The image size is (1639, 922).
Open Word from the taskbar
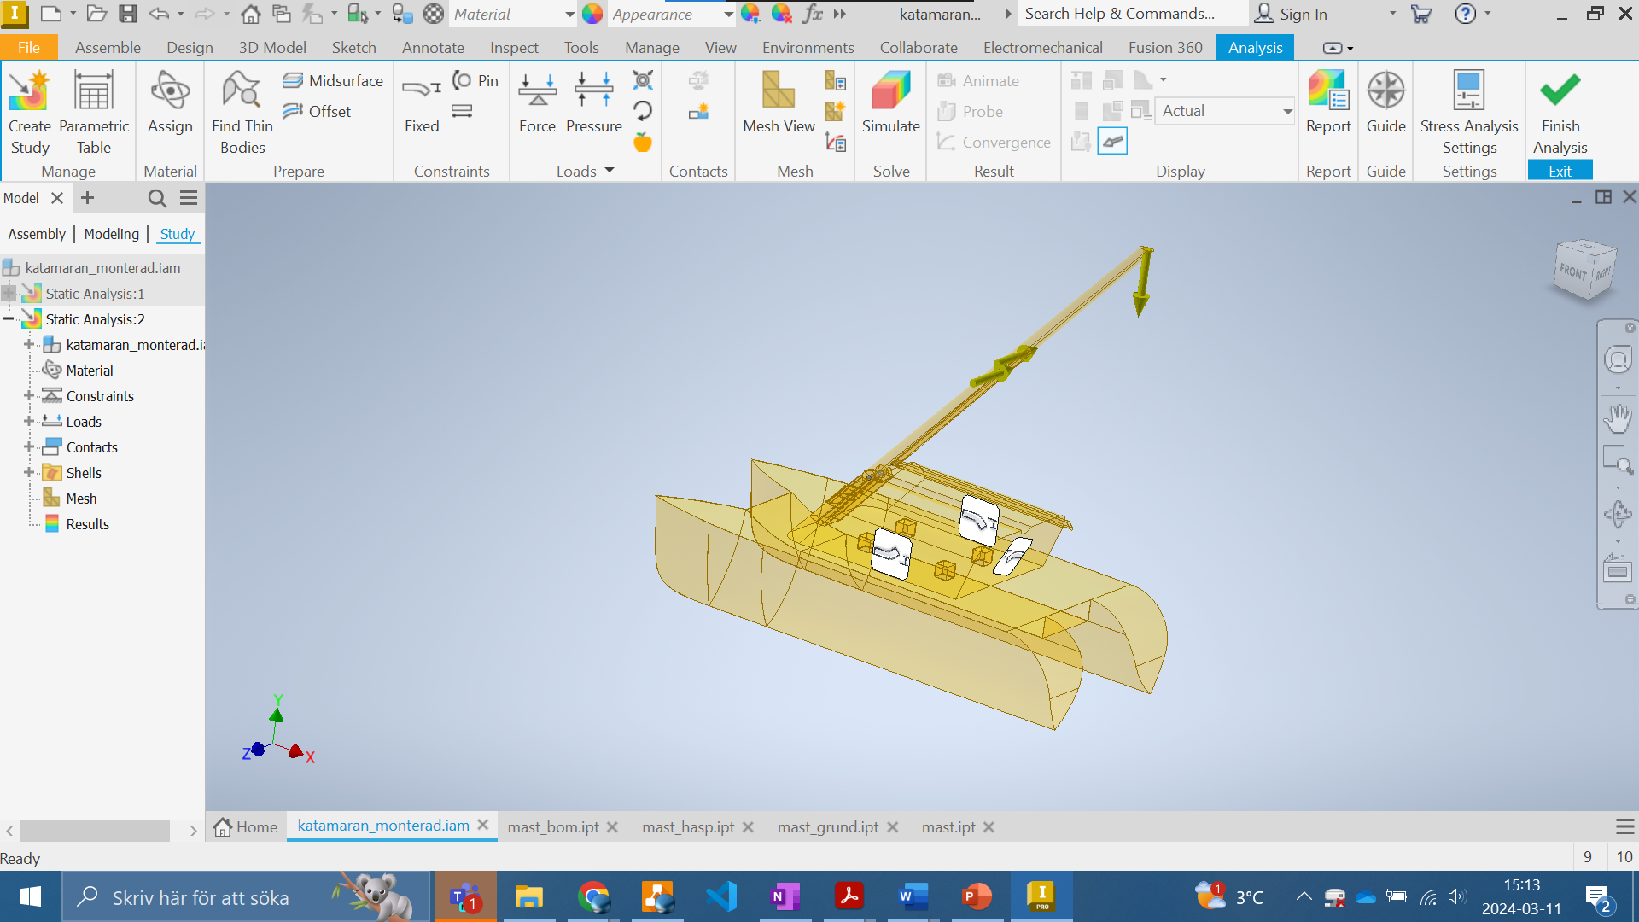pos(913,896)
